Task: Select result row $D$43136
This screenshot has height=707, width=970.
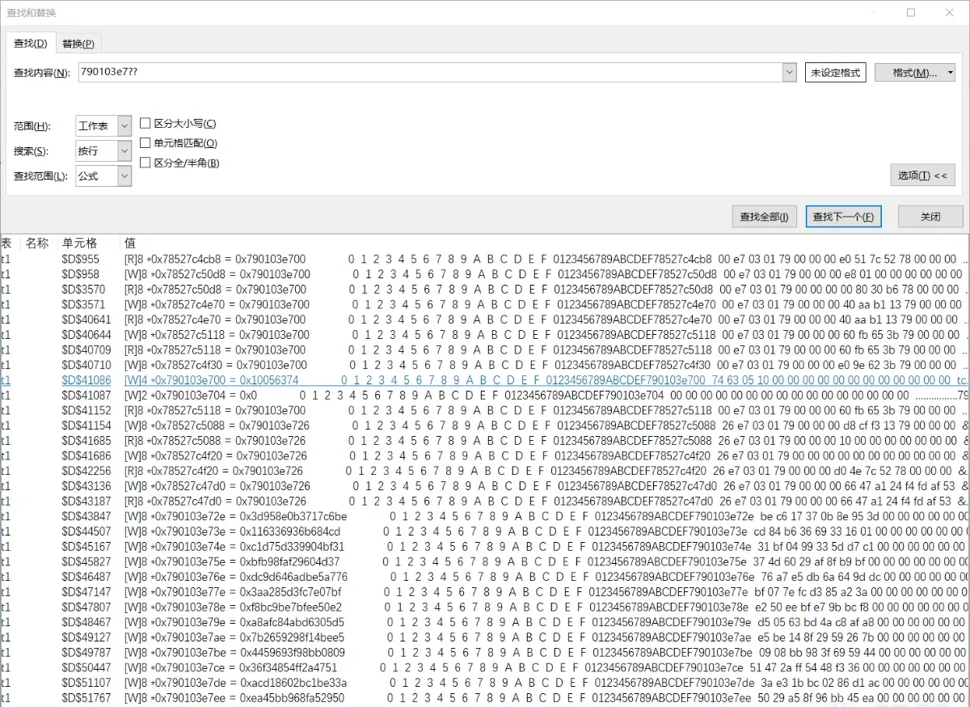Action: 484,486
